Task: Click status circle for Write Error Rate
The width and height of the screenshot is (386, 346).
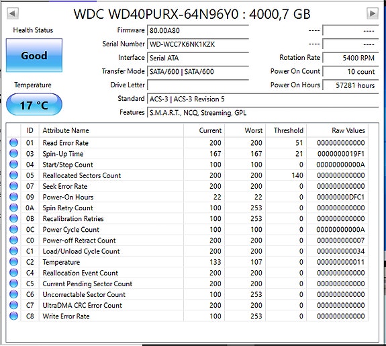Action: (x=14, y=316)
